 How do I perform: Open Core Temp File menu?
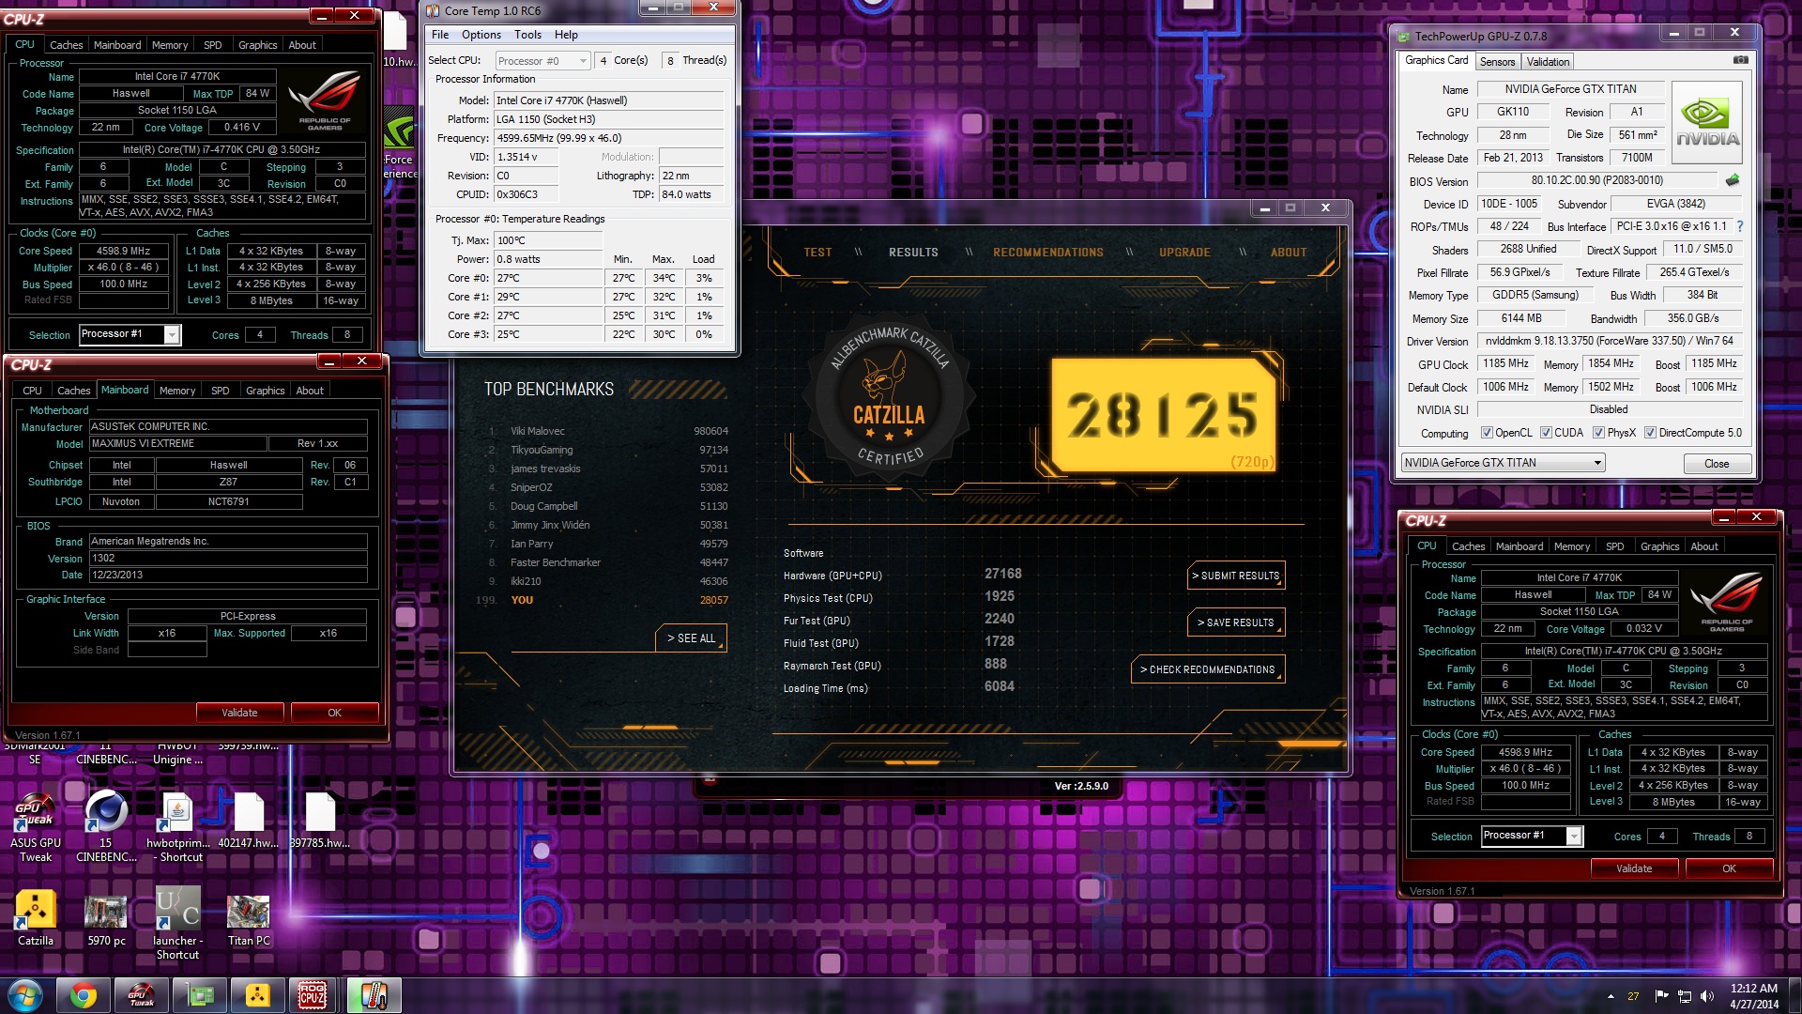(440, 35)
